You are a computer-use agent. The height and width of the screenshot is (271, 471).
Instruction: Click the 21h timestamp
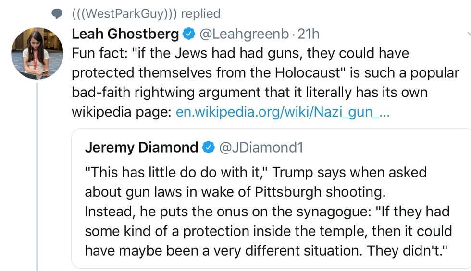309,35
